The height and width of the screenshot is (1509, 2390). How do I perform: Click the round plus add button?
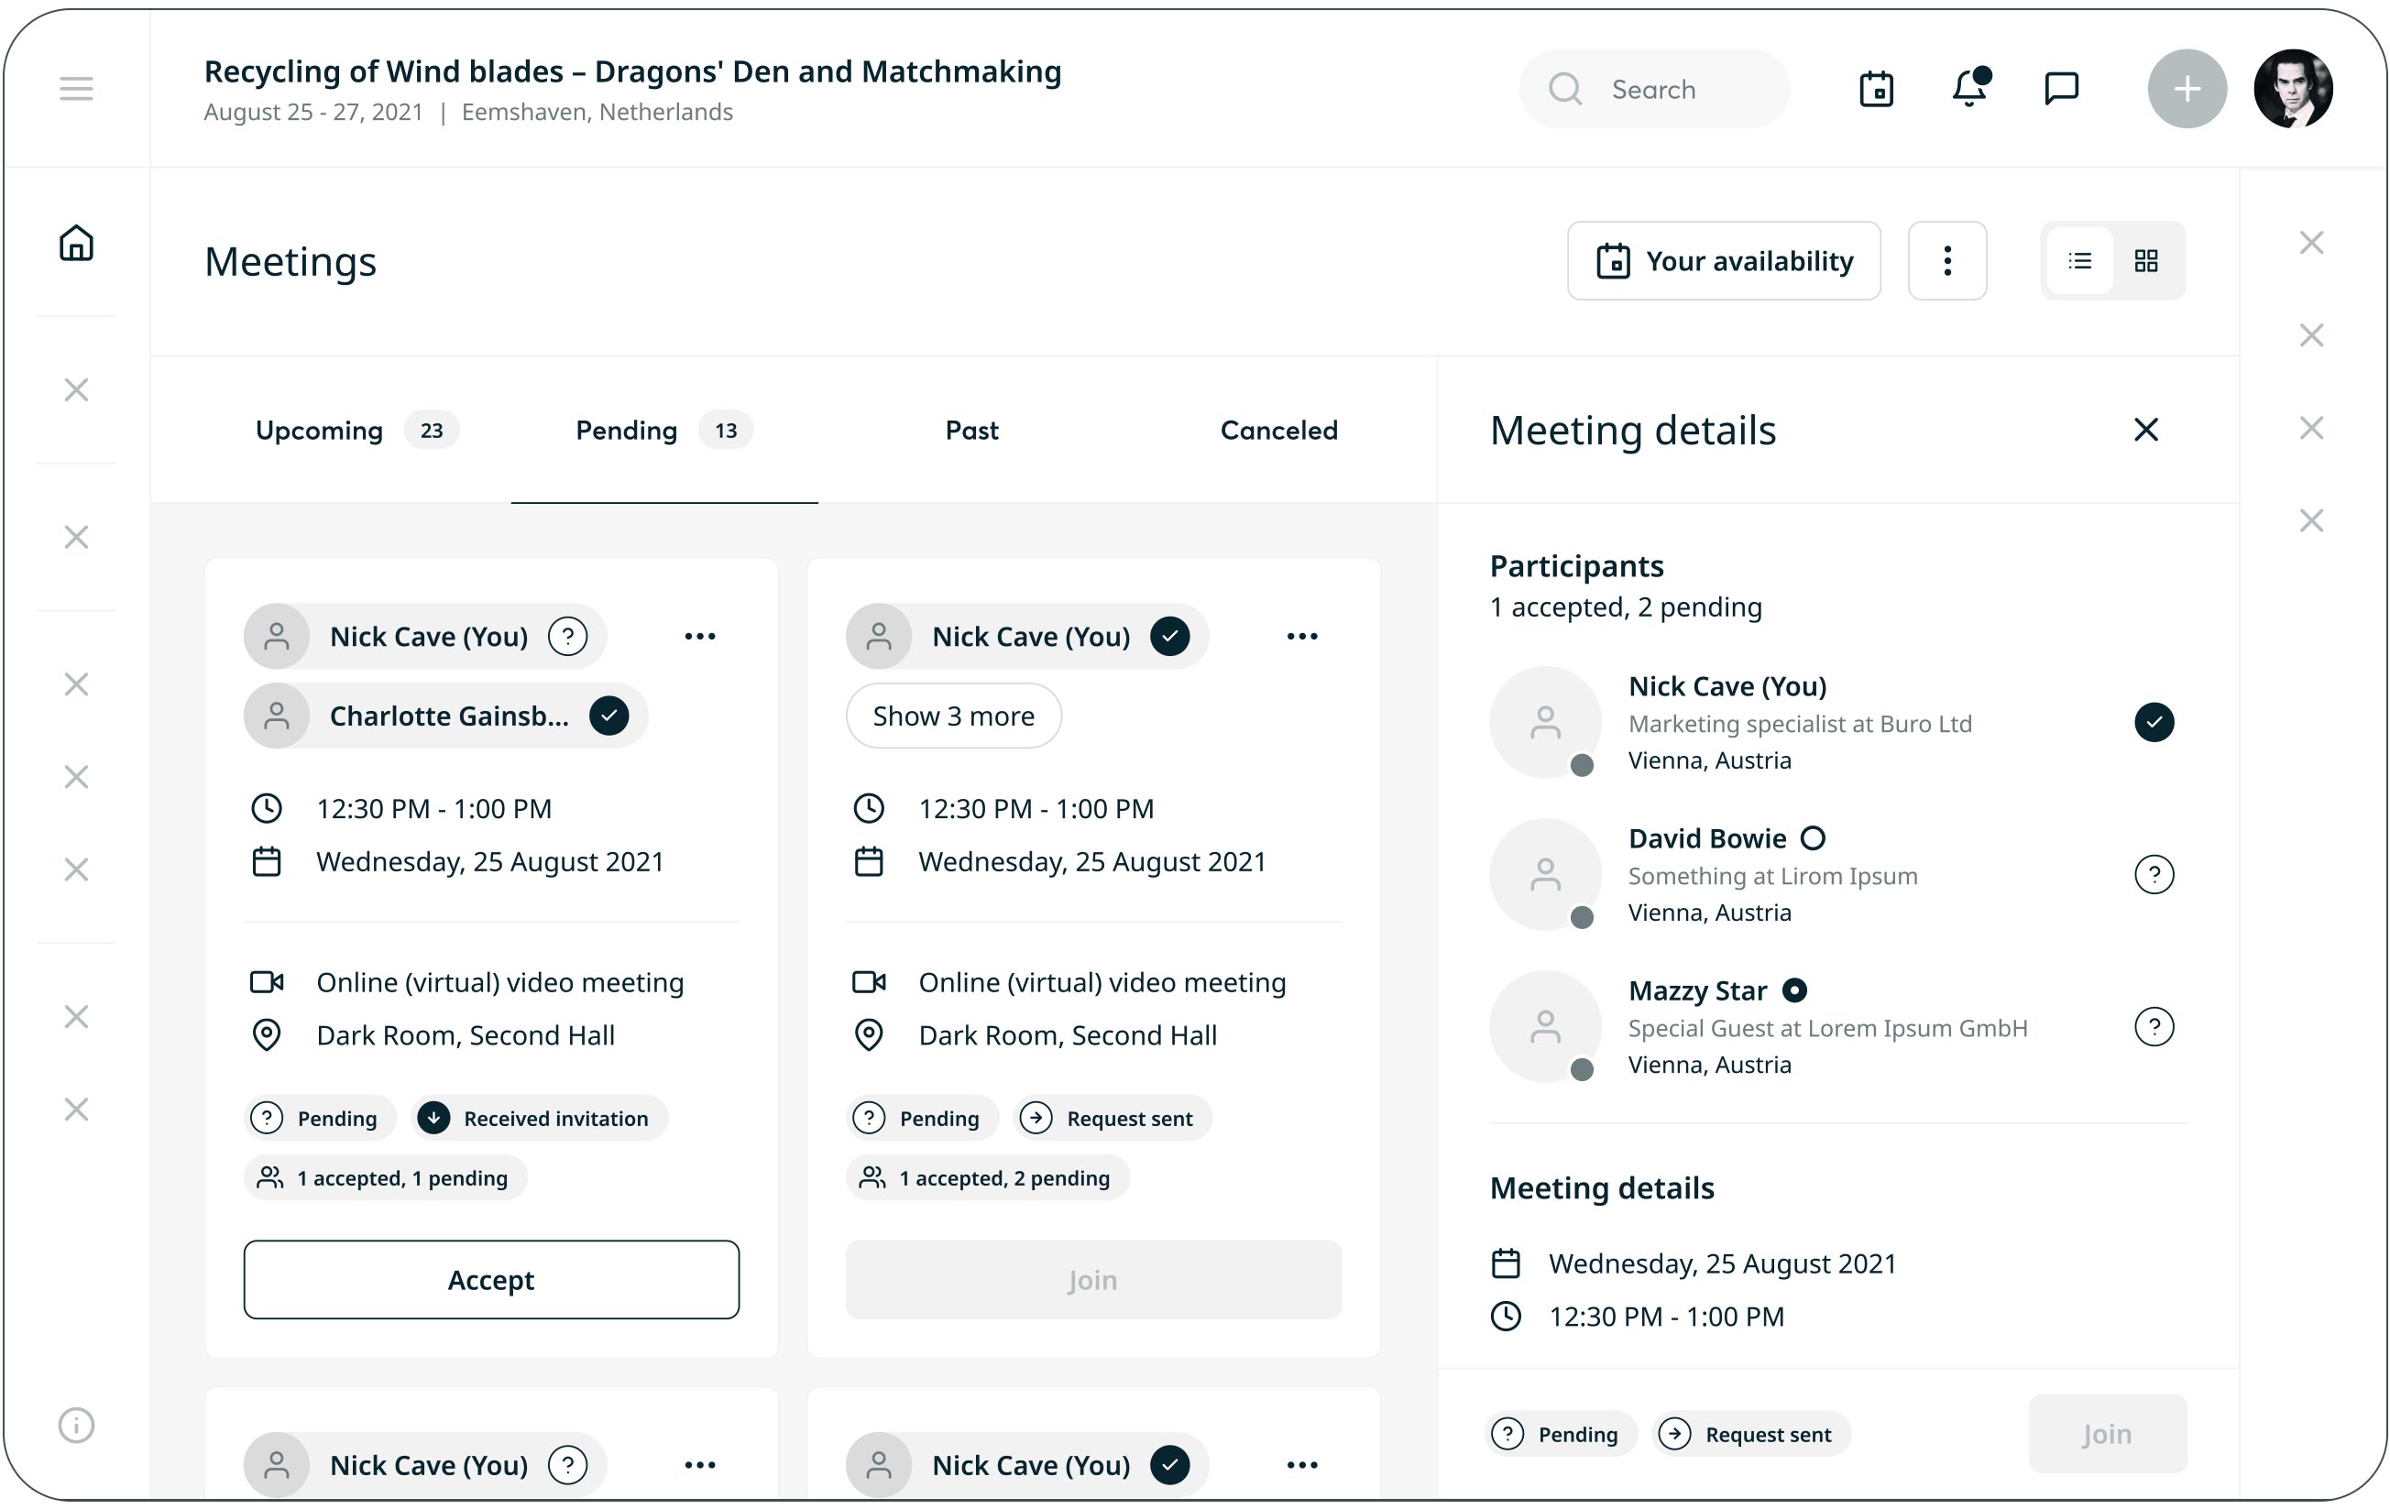point(2187,89)
